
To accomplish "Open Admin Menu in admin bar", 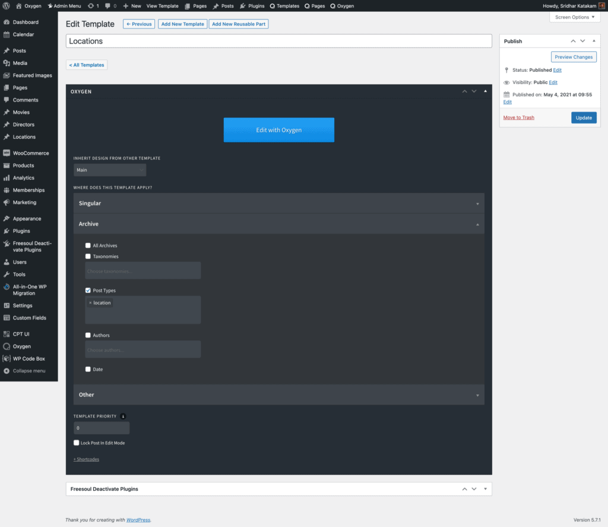I will click(64, 6).
